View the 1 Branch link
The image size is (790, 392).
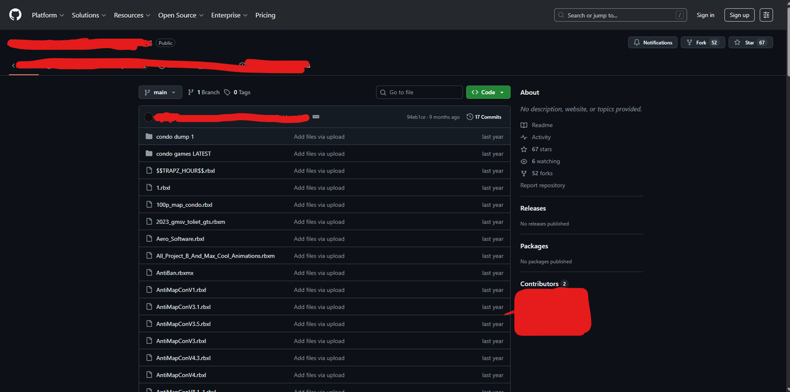pyautogui.click(x=204, y=92)
